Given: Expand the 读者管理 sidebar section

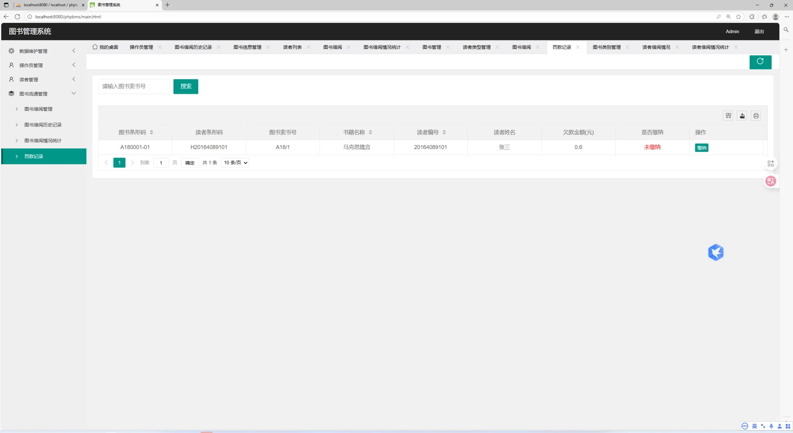Looking at the screenshot, I should click(43, 79).
